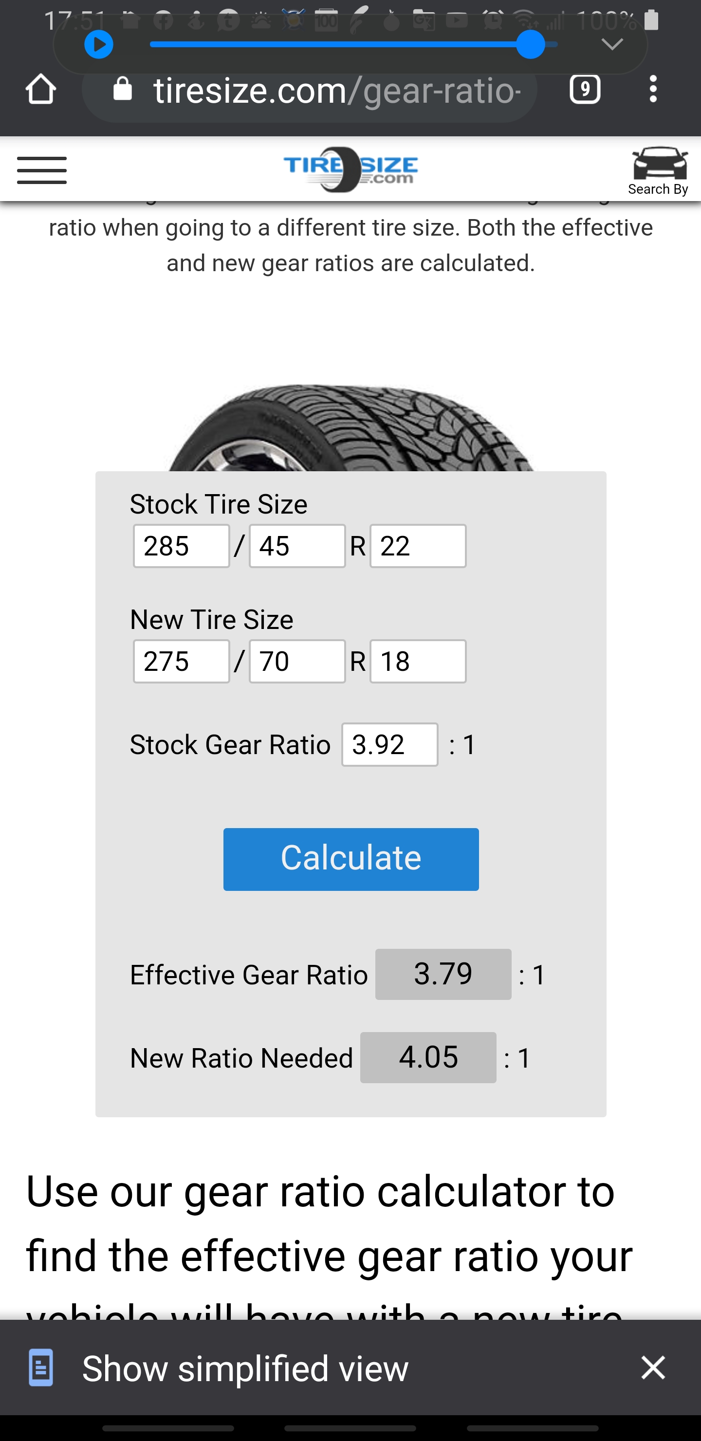Image resolution: width=701 pixels, height=1441 pixels.
Task: Click the Calculate button
Action: [351, 859]
